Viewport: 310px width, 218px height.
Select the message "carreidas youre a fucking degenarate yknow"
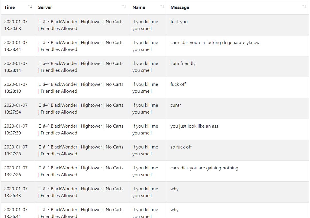(215, 43)
